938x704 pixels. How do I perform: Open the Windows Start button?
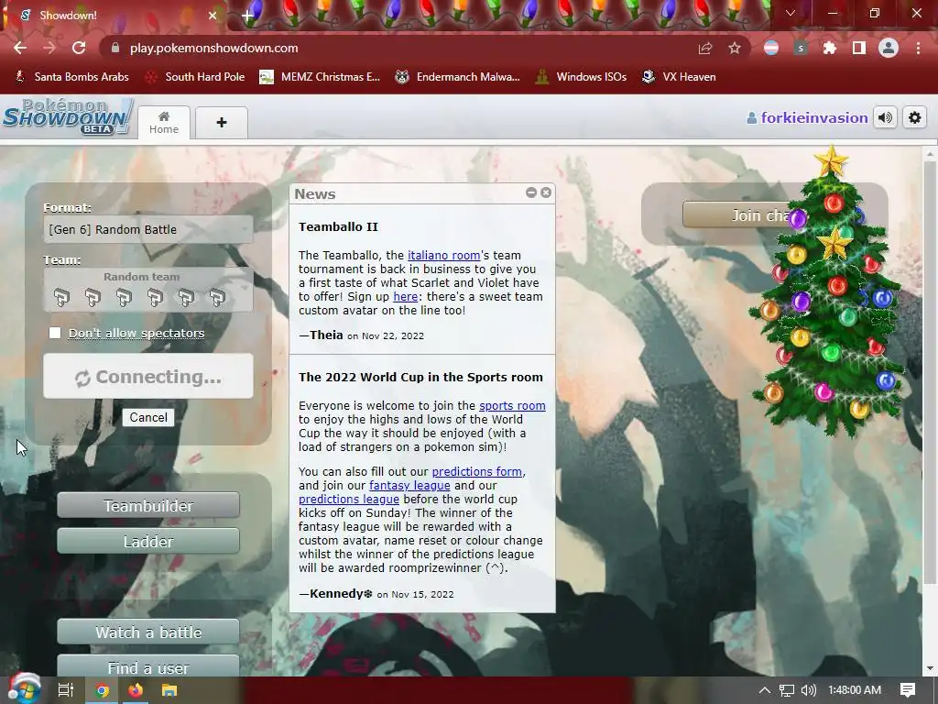24,689
